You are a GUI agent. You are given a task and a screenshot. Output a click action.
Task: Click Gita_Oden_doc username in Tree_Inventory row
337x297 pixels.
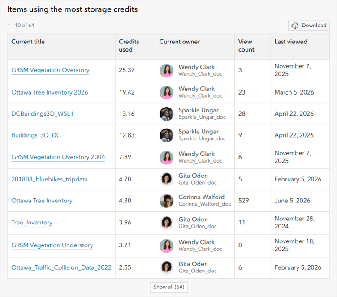pyautogui.click(x=198, y=226)
